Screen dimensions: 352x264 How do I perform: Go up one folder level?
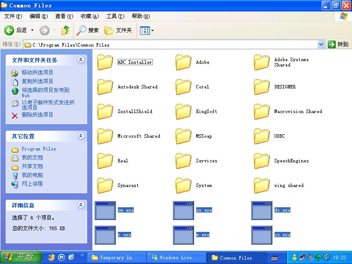[x=65, y=30]
